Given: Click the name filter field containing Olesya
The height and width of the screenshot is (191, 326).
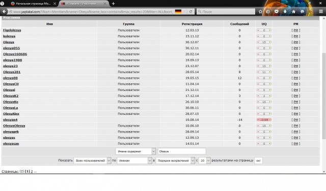Looking at the screenshot, I should [x=182, y=151].
